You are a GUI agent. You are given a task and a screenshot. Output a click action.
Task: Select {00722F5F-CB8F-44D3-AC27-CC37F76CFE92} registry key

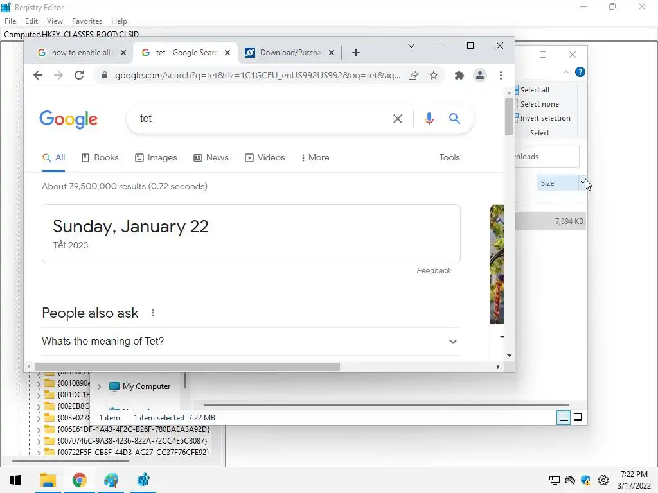pyautogui.click(x=133, y=453)
